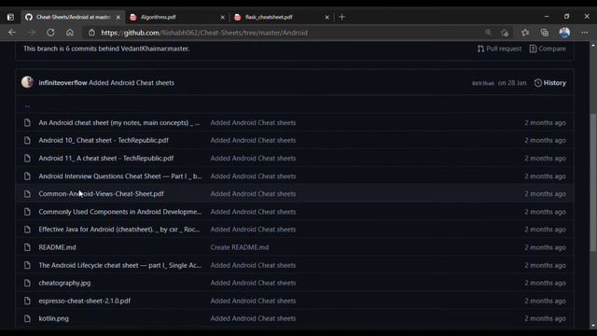Click the zoom magnifier icon in address bar
This screenshot has height=336, width=597.
click(488, 33)
